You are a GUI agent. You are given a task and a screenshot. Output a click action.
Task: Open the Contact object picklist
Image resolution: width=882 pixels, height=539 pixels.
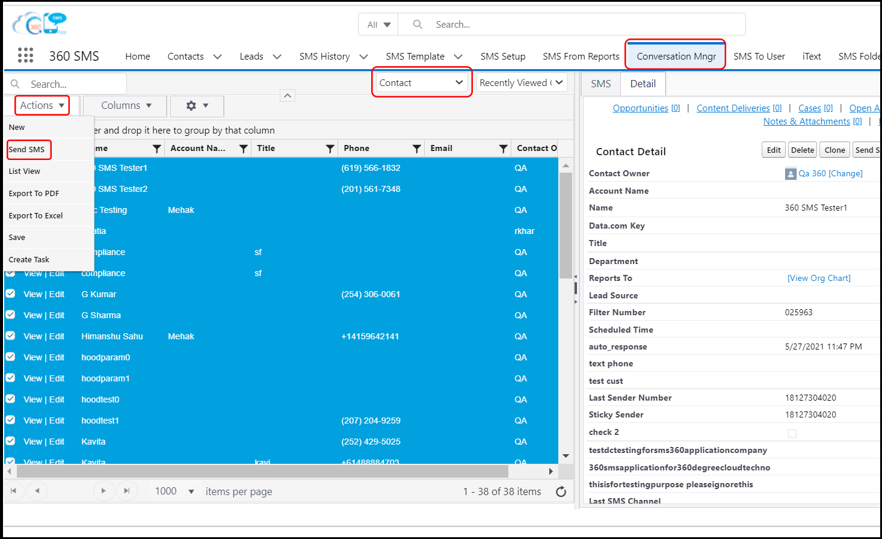point(421,82)
